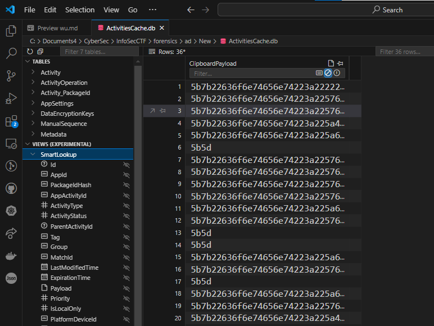Toggle visibility of the Payload column
434x326 pixels.
point(126,288)
